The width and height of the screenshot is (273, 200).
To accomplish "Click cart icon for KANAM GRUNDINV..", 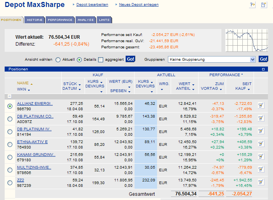I will (x=261, y=157).
